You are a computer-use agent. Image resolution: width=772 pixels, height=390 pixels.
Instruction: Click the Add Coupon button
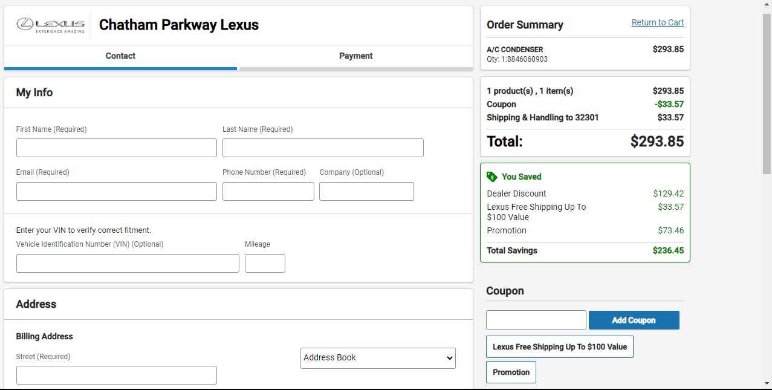[x=634, y=320]
